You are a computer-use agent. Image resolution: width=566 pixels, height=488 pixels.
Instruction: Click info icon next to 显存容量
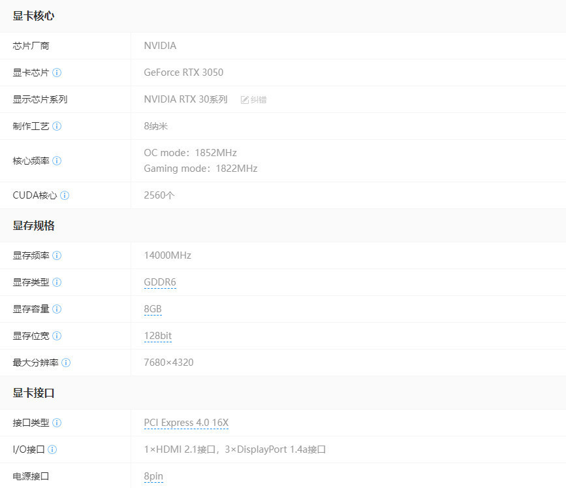coord(57,309)
